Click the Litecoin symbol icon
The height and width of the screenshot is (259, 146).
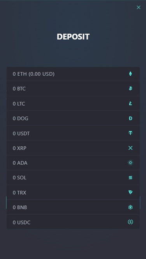130,103
